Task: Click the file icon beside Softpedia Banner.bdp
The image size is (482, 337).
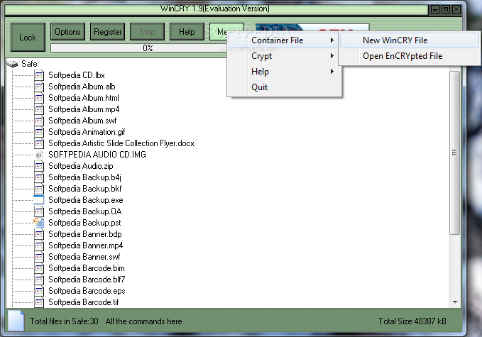Action: [39, 234]
